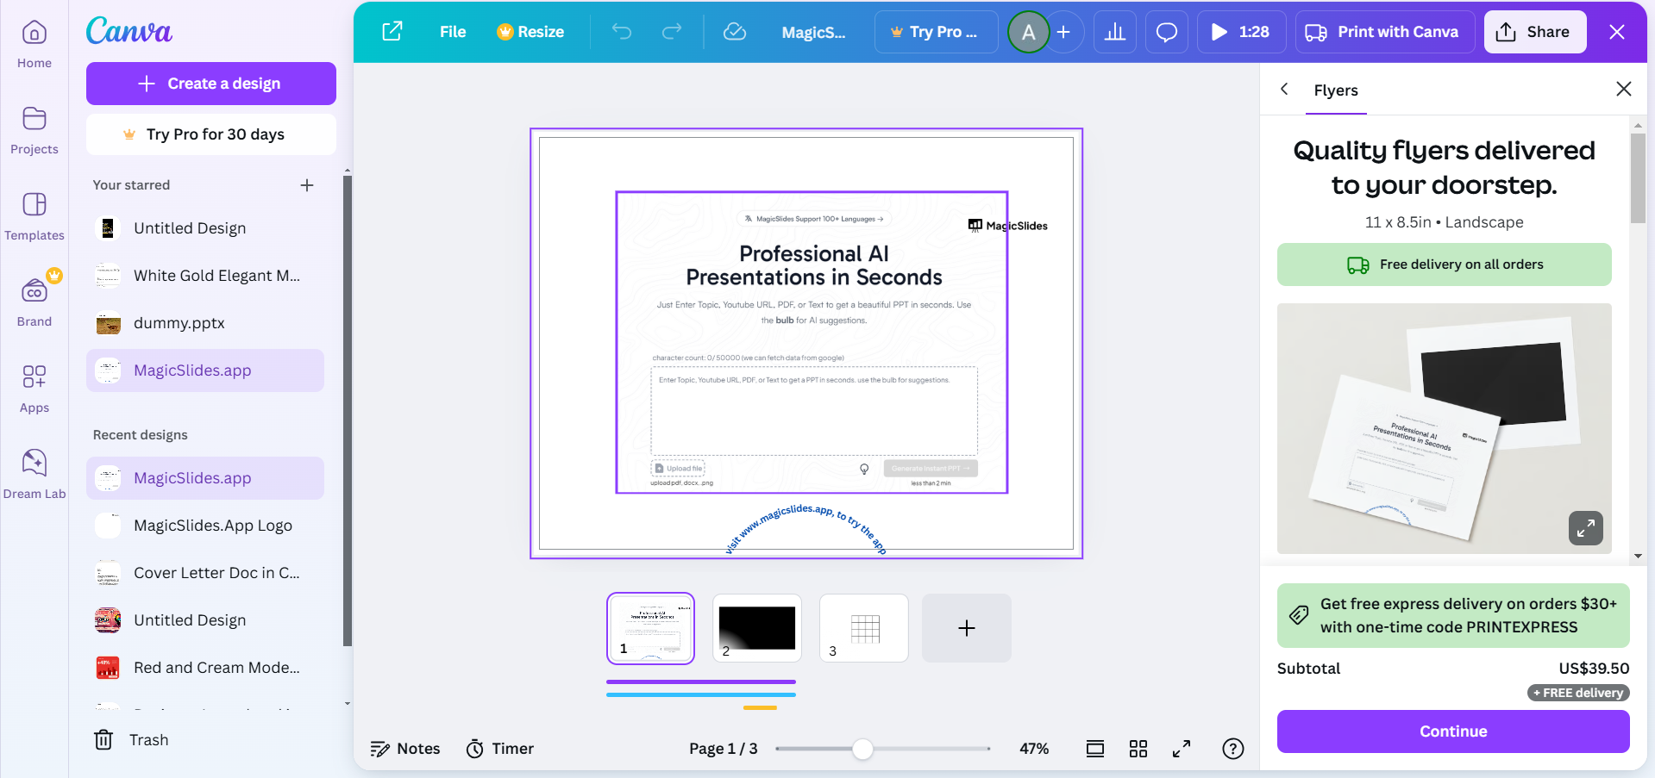Close the editor with the top X
Viewport: 1655px width, 778px height.
click(x=1617, y=32)
